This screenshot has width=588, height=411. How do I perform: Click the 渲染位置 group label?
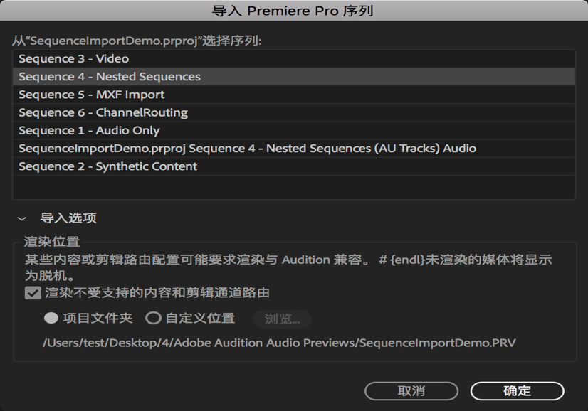coord(52,242)
